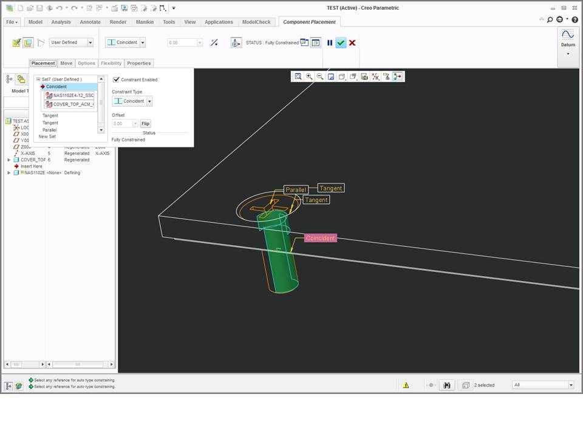The image size is (583, 437).
Task: Switch to the Analysis ribbon tab
Action: 61,22
